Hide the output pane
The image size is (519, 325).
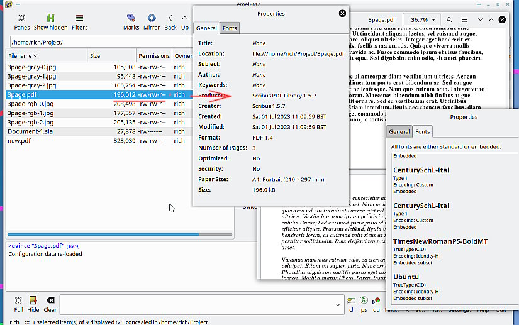33,304
